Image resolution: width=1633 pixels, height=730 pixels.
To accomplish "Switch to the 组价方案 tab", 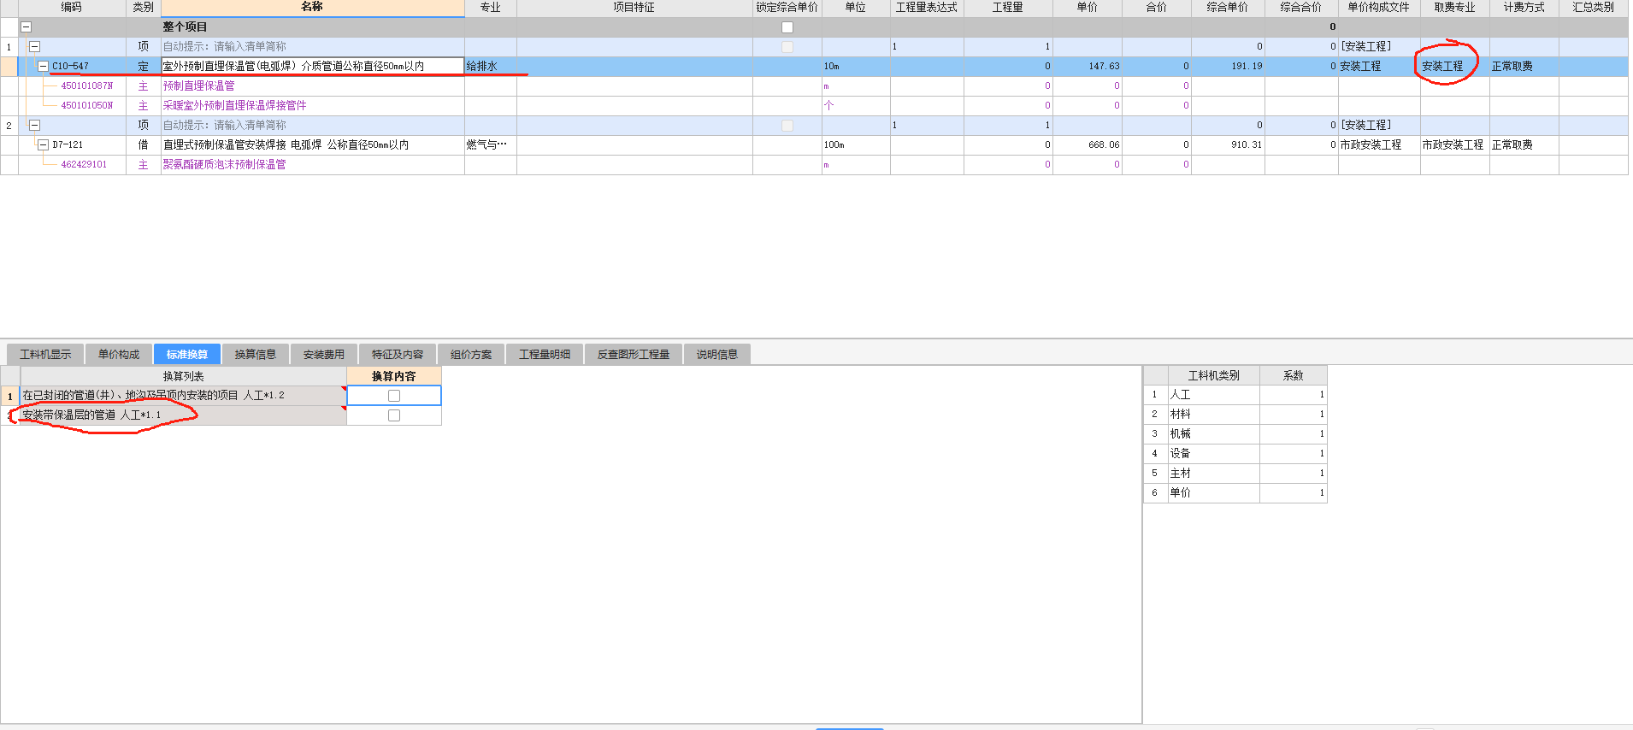I will pos(471,354).
